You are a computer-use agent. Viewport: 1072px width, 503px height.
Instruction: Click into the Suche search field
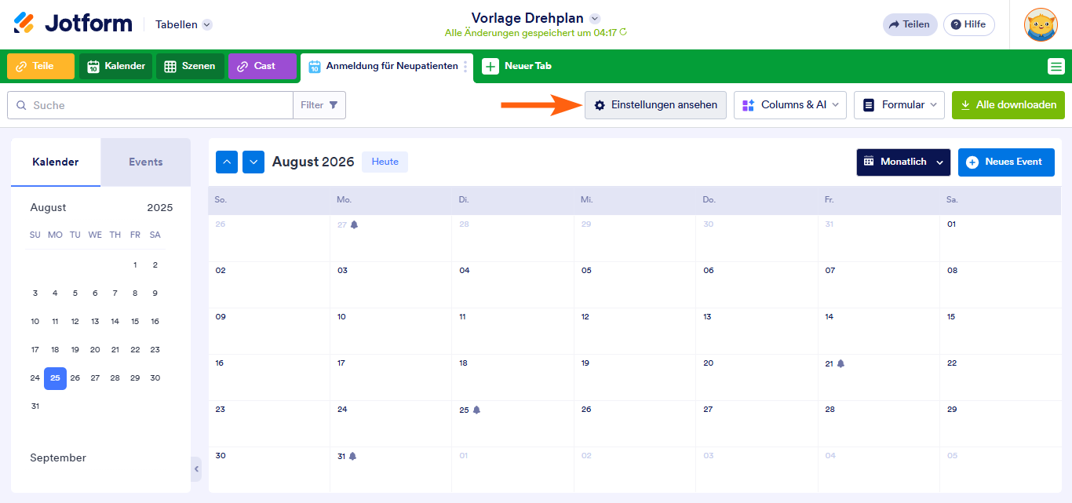pyautogui.click(x=157, y=105)
